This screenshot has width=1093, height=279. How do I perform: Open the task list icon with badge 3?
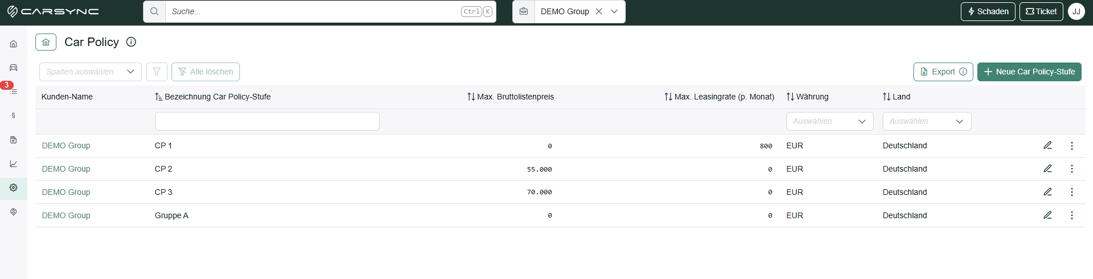point(13,91)
